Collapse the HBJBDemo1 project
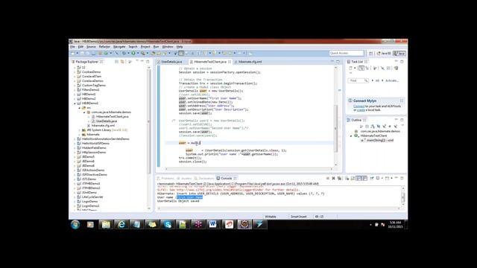Viewport: 477px width, 268px height. (x=75, y=103)
